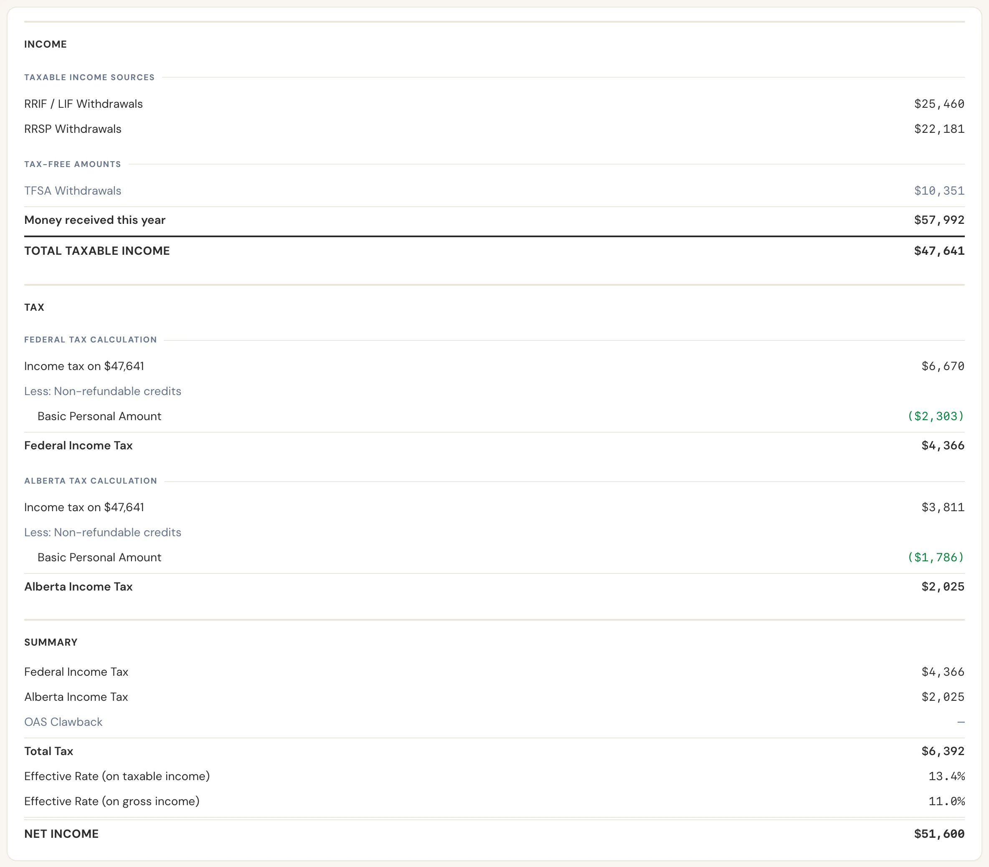This screenshot has width=989, height=867.
Task: Select the $6,392 total tax value
Action: pyautogui.click(x=943, y=751)
